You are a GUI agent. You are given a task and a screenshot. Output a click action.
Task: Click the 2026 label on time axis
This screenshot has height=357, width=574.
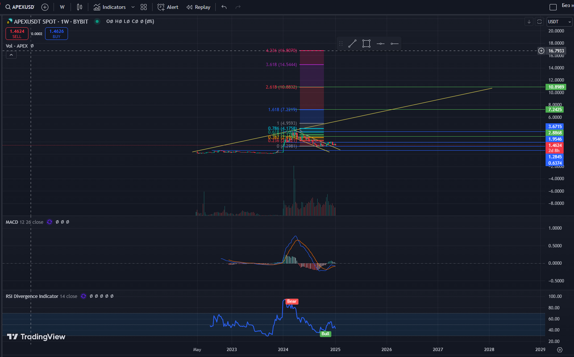(x=386, y=350)
